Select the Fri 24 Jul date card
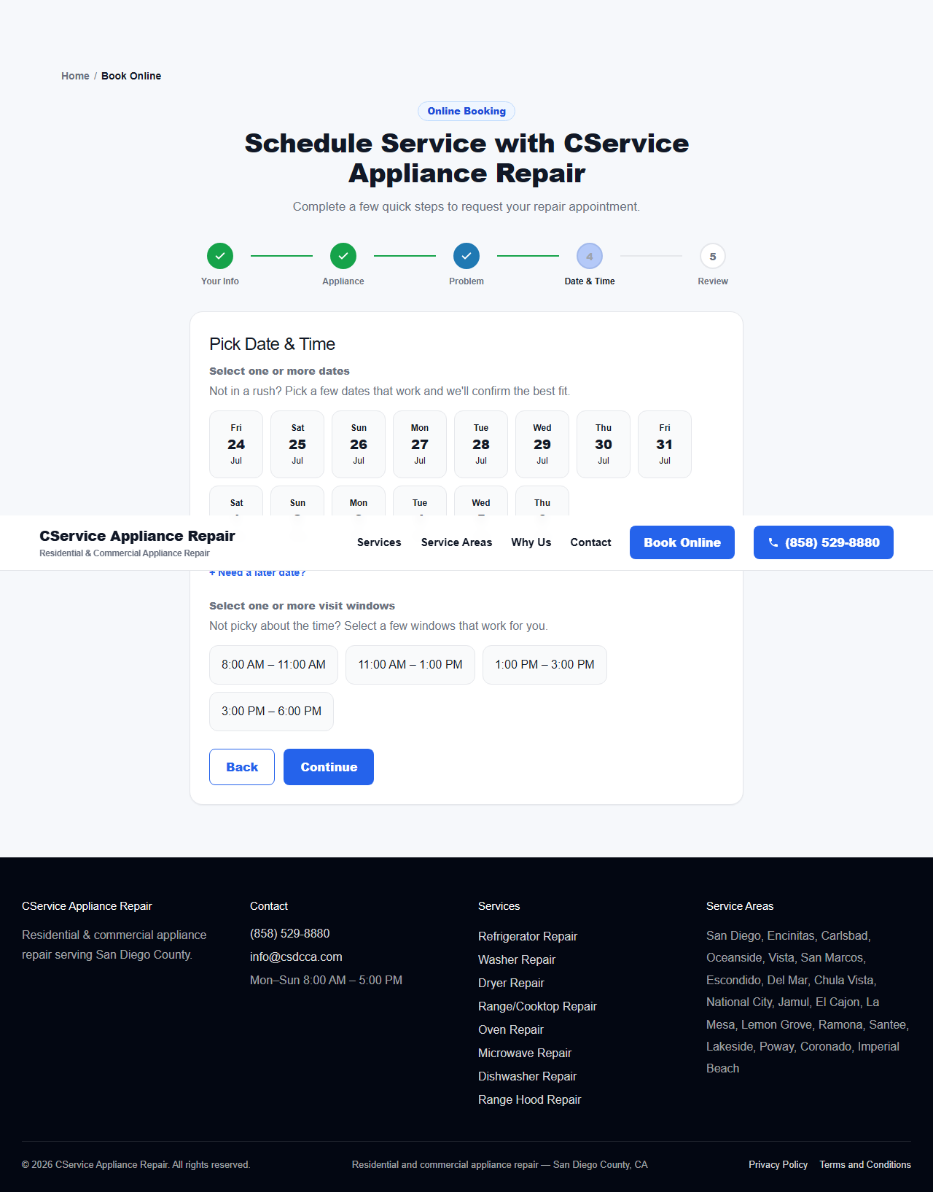Image resolution: width=933 pixels, height=1192 pixels. (x=236, y=444)
